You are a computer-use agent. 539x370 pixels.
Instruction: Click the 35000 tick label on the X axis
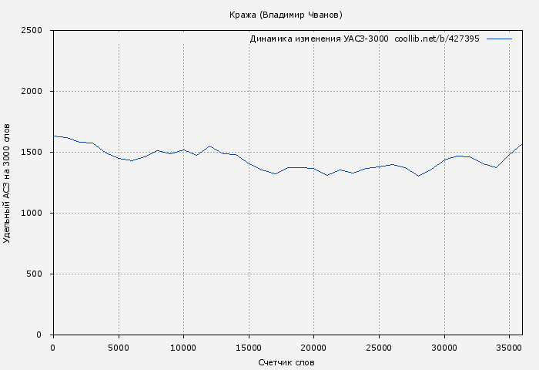[x=509, y=348]
